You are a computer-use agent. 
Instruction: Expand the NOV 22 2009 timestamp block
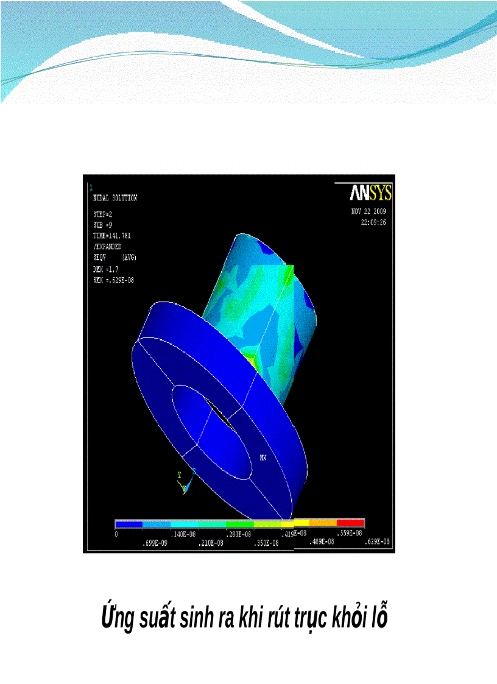coord(368,211)
